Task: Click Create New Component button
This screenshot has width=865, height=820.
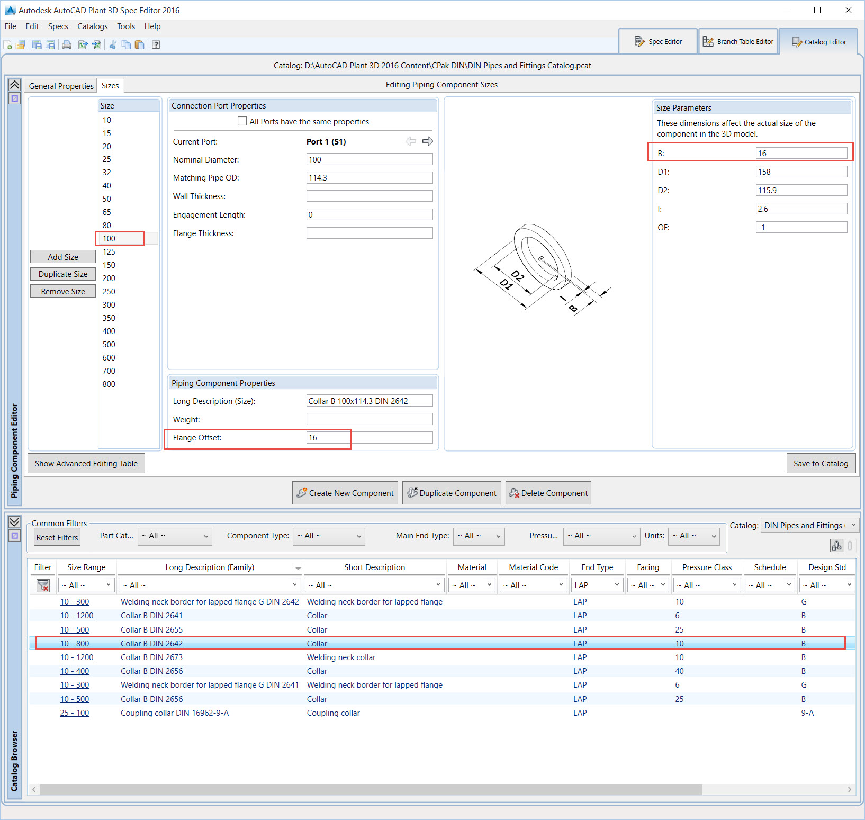Action: click(345, 493)
